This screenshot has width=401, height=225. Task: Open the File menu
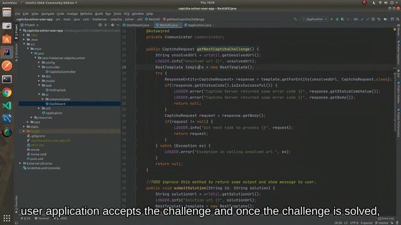click(x=18, y=14)
